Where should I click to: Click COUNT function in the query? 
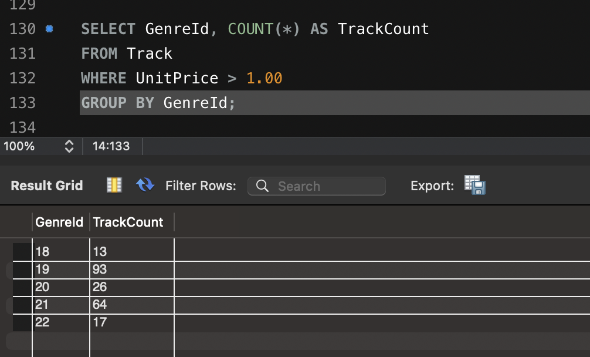pyautogui.click(x=250, y=29)
